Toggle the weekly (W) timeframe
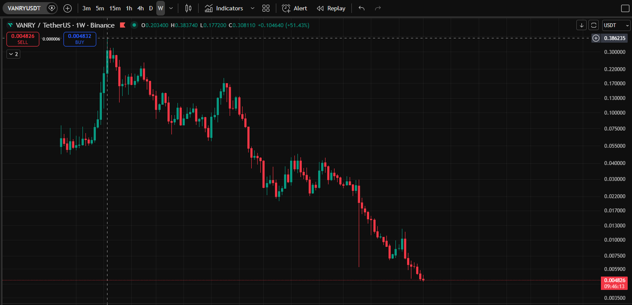 point(161,8)
